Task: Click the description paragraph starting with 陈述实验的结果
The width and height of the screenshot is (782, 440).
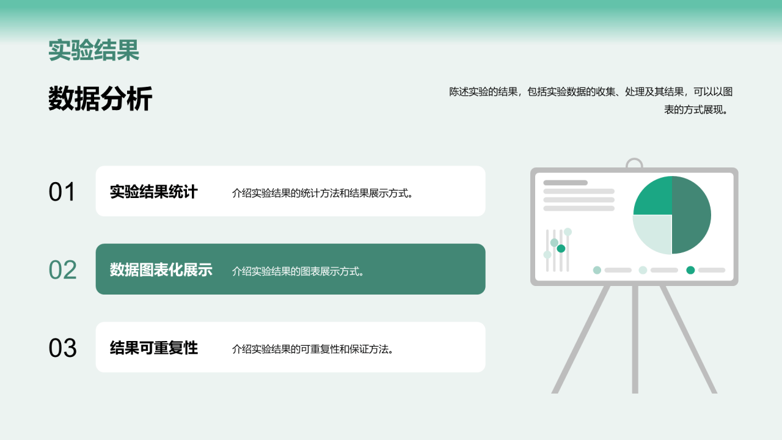Action: (x=591, y=101)
